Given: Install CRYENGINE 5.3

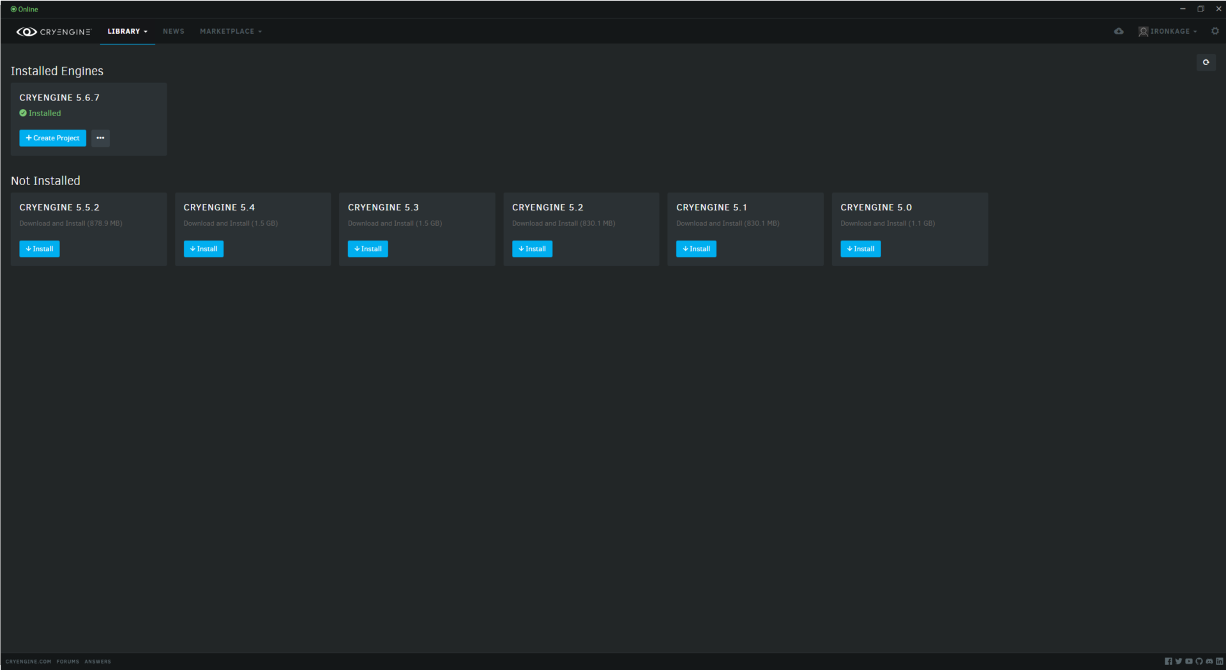Looking at the screenshot, I should (368, 249).
